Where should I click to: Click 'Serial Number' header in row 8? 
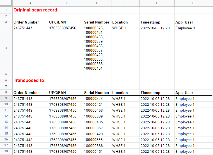coord(97,93)
